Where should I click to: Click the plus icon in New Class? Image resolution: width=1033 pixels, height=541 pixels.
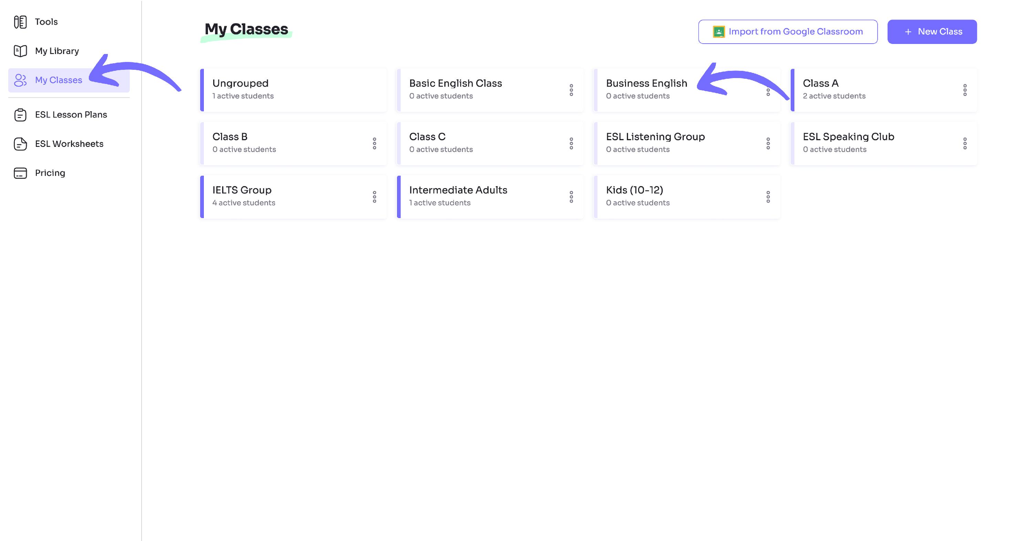point(908,32)
